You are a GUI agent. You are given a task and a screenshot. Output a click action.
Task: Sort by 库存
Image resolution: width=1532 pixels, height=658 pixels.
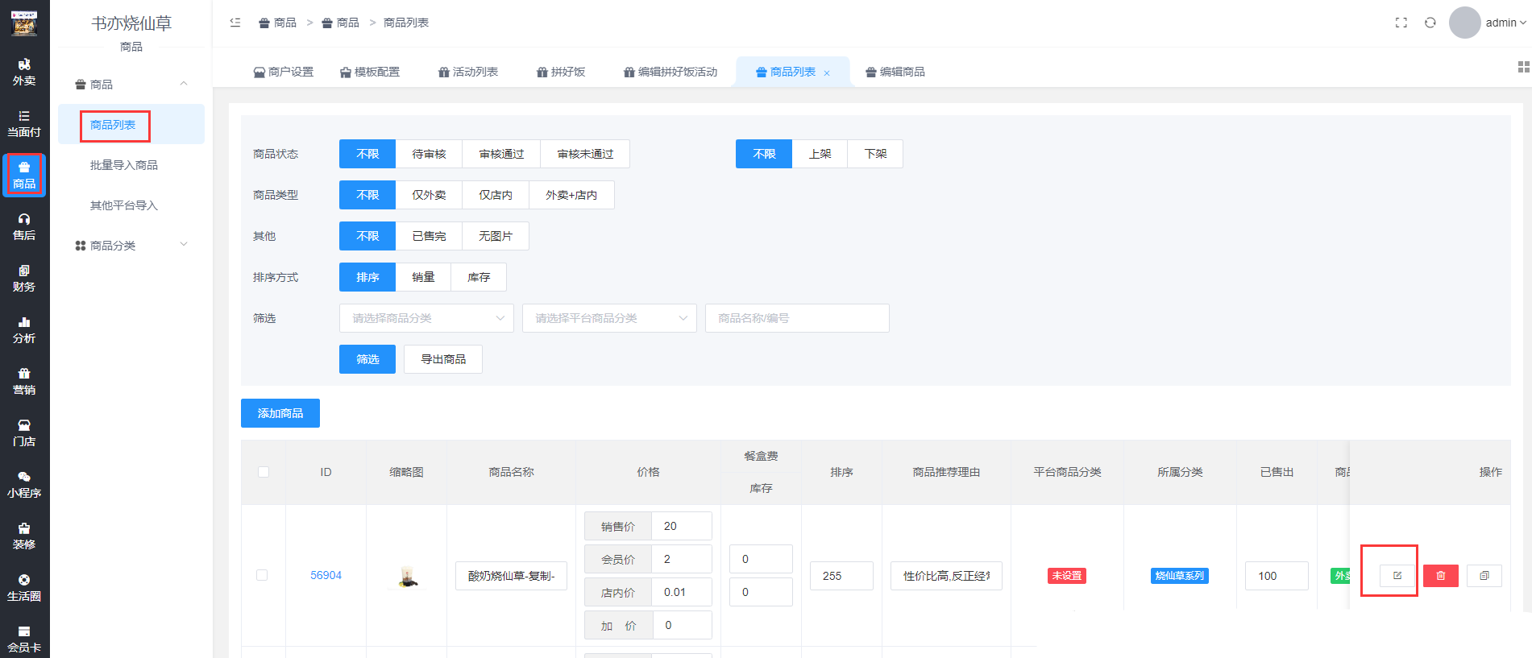tap(479, 277)
